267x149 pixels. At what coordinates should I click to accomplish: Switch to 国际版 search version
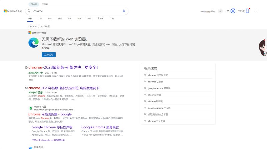point(45,4)
